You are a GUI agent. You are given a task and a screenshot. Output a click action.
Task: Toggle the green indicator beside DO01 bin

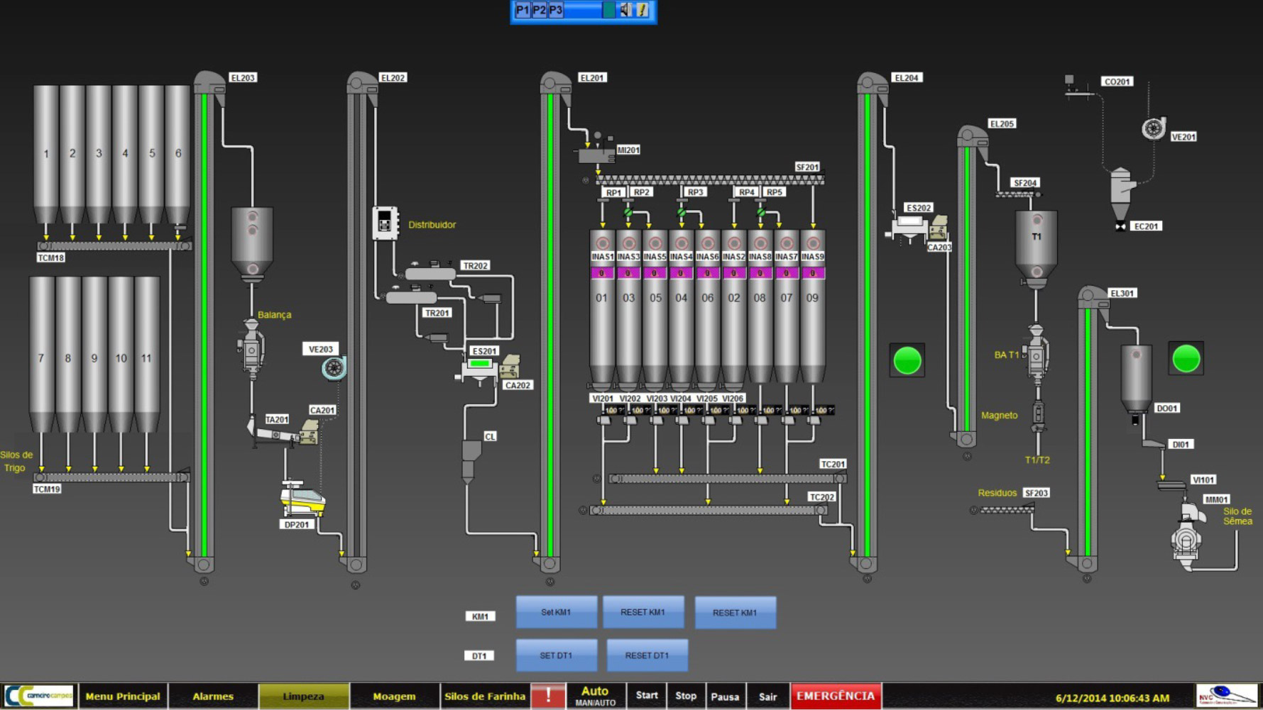pyautogui.click(x=1186, y=359)
